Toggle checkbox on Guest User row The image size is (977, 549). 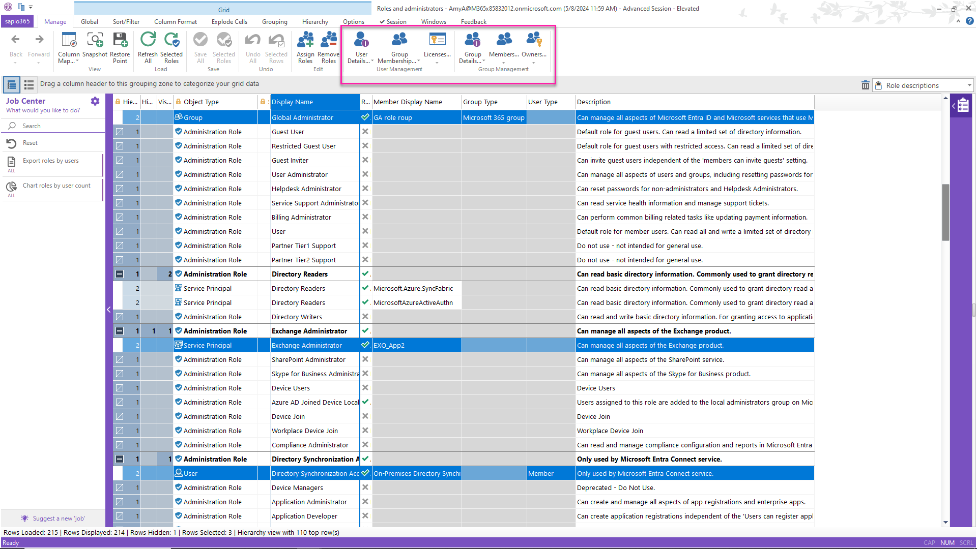tap(120, 132)
